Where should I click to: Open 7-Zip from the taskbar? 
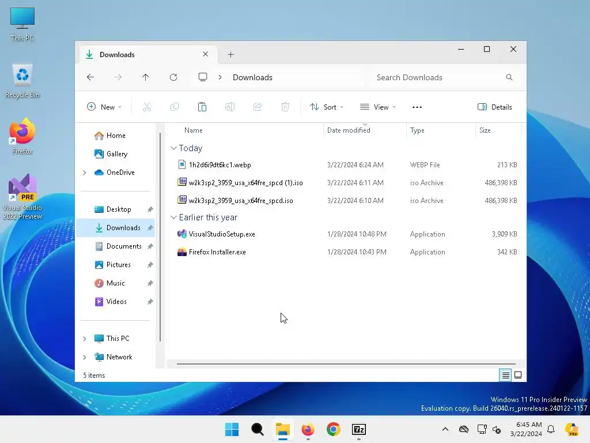tap(359, 429)
